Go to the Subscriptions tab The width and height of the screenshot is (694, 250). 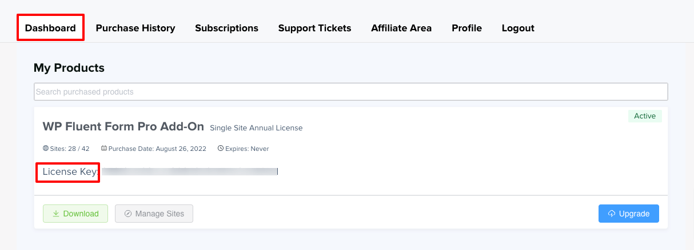(226, 28)
